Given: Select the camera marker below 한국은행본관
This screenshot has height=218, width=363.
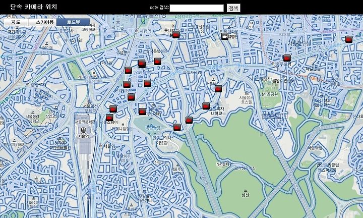Looking at the screenshot, I should [158, 62].
